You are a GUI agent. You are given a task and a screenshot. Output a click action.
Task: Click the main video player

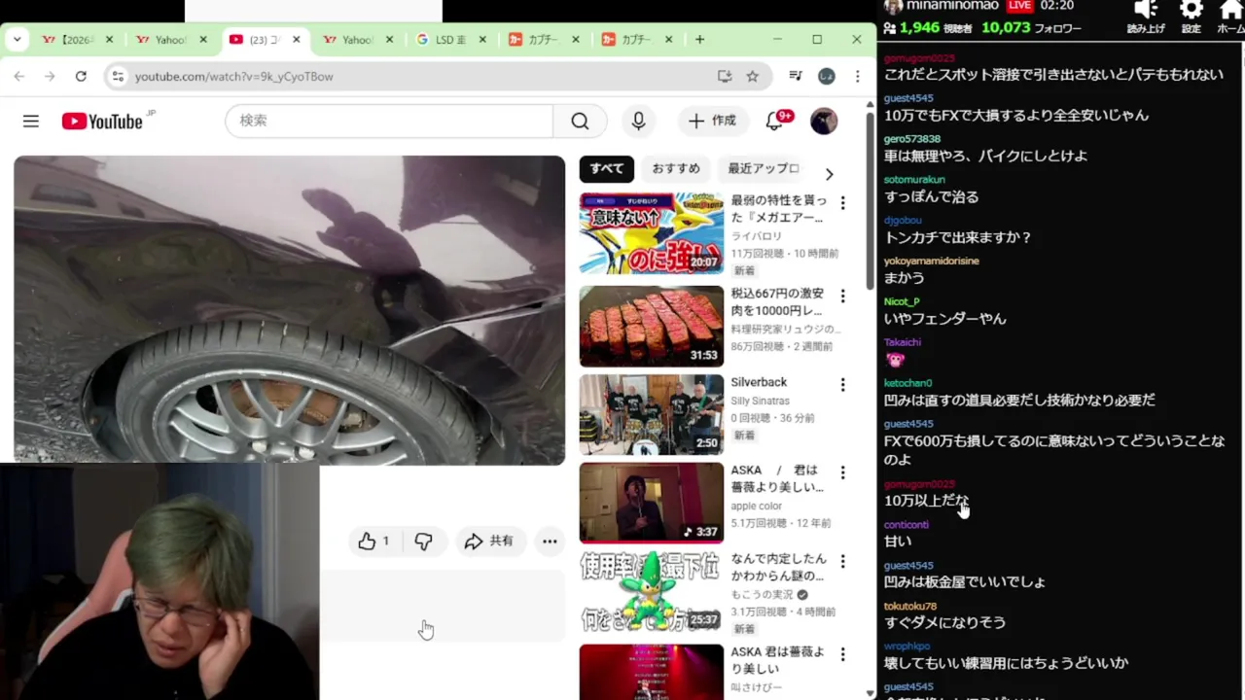pyautogui.click(x=289, y=310)
